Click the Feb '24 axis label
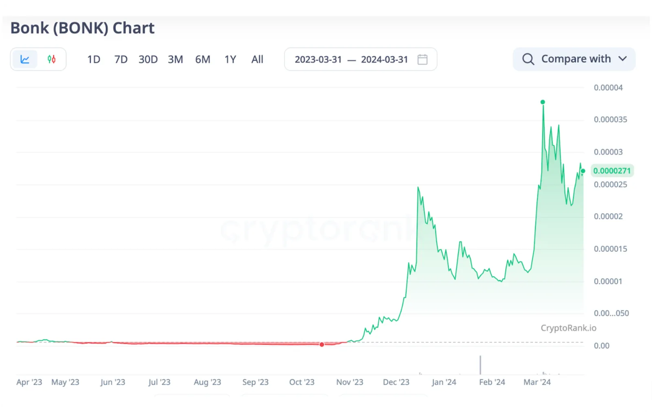 (x=492, y=382)
